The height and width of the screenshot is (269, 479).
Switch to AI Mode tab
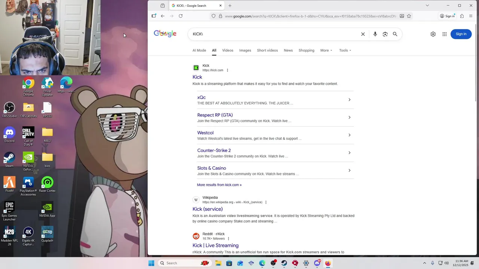tap(199, 50)
